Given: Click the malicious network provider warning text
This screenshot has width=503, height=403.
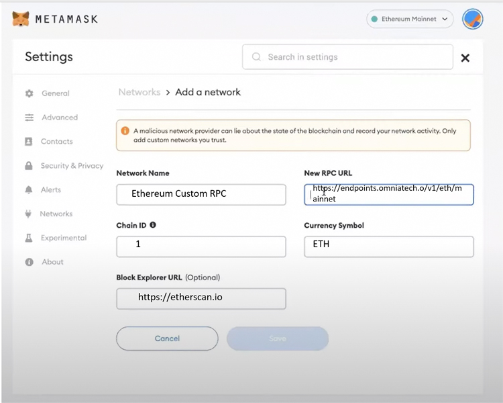Looking at the screenshot, I should 295,135.
